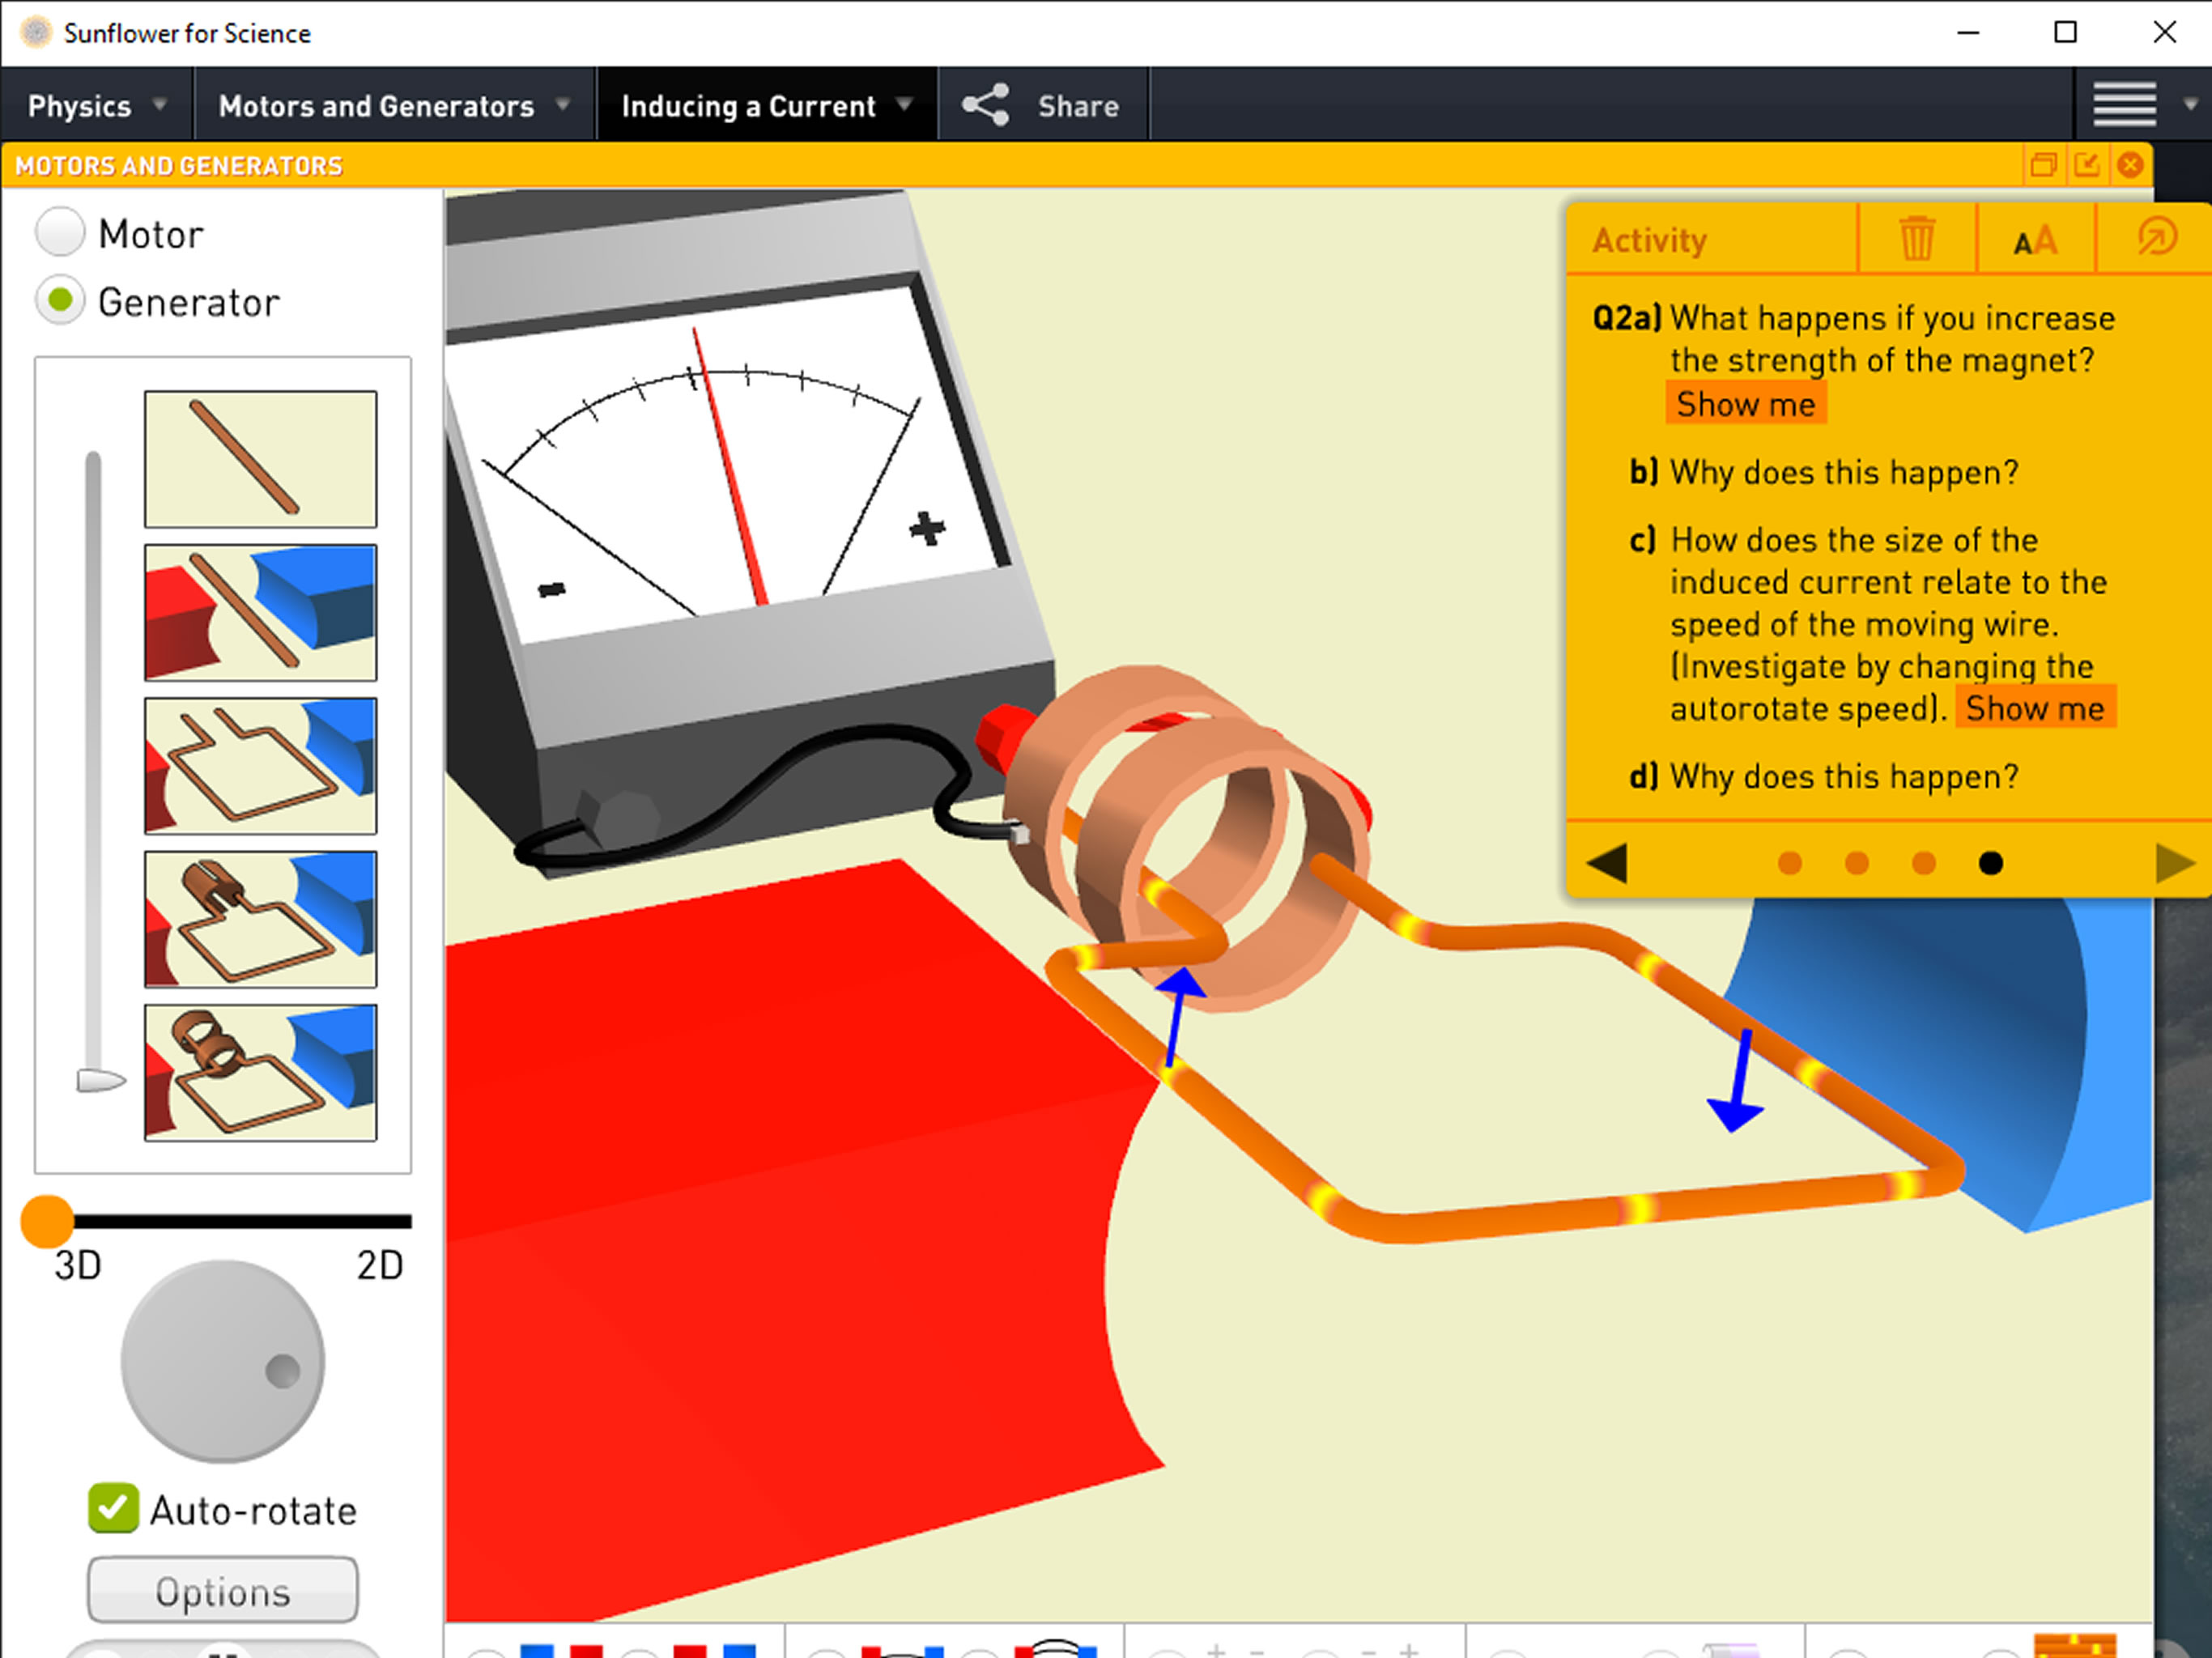Screen dimensions: 2212x1658
Task: Click Show me for the magnet strength question
Action: [1745, 403]
